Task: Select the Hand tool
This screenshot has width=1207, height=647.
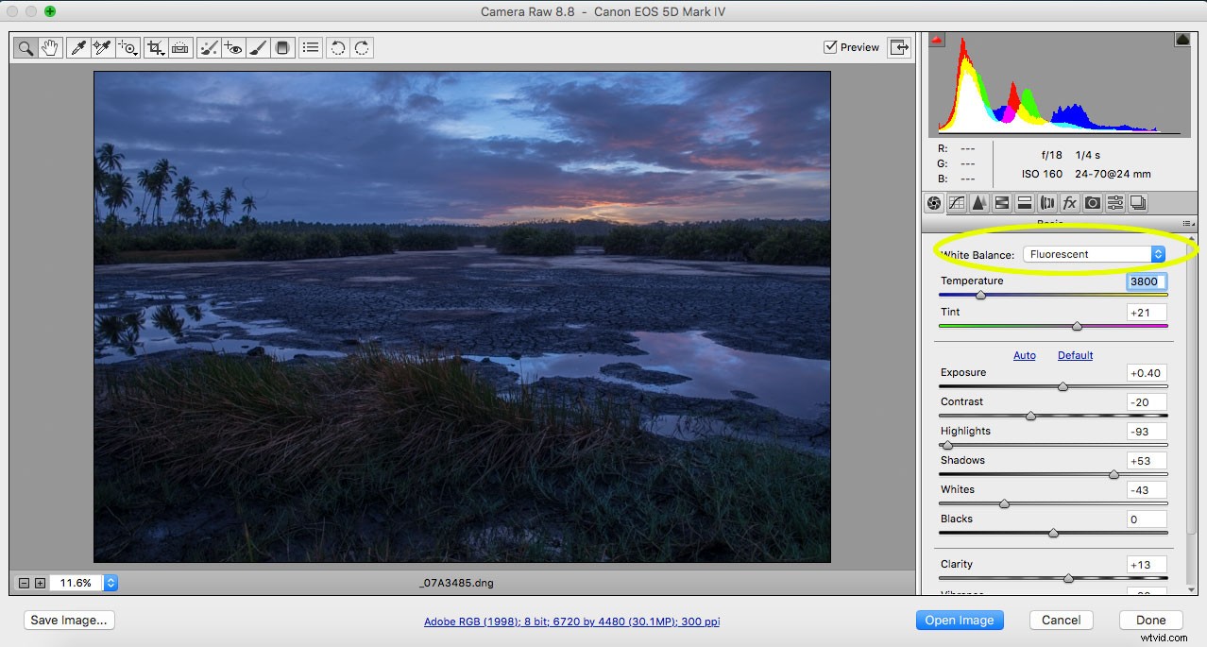Action: coord(51,47)
